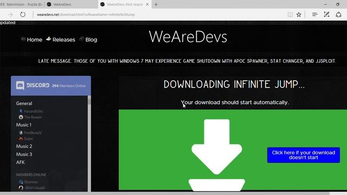The height and width of the screenshot is (195, 347).
Task: Open the Hub menu icon
Action: pos(314,15)
